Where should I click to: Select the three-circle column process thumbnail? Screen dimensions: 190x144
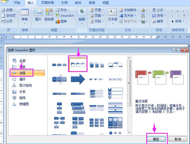pos(115,123)
